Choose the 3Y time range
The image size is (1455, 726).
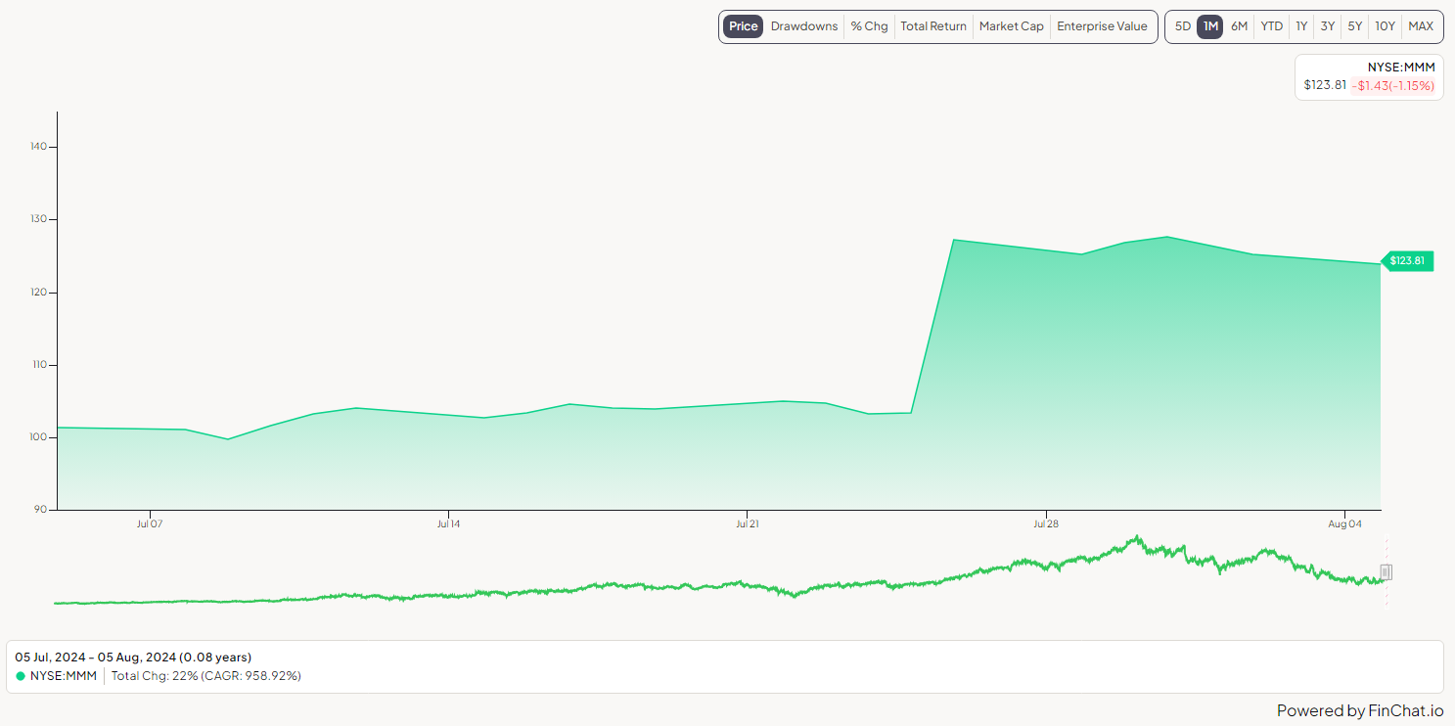[1328, 26]
